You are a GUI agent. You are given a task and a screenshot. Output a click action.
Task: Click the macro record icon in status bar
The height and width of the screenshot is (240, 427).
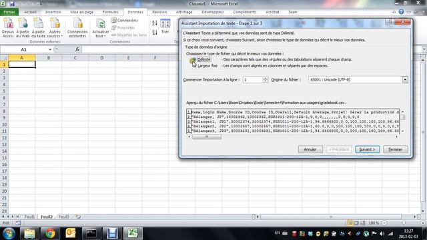pos(18,223)
